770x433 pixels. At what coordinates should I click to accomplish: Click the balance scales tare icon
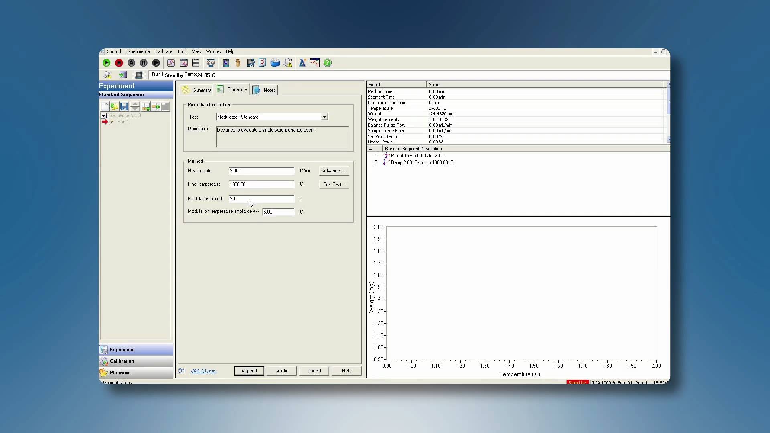click(x=211, y=63)
